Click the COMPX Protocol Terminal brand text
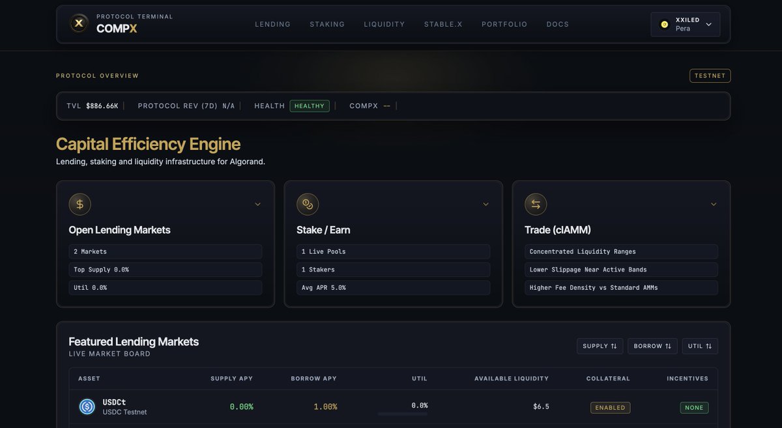Image resolution: width=782 pixels, height=428 pixels. pyautogui.click(x=135, y=24)
